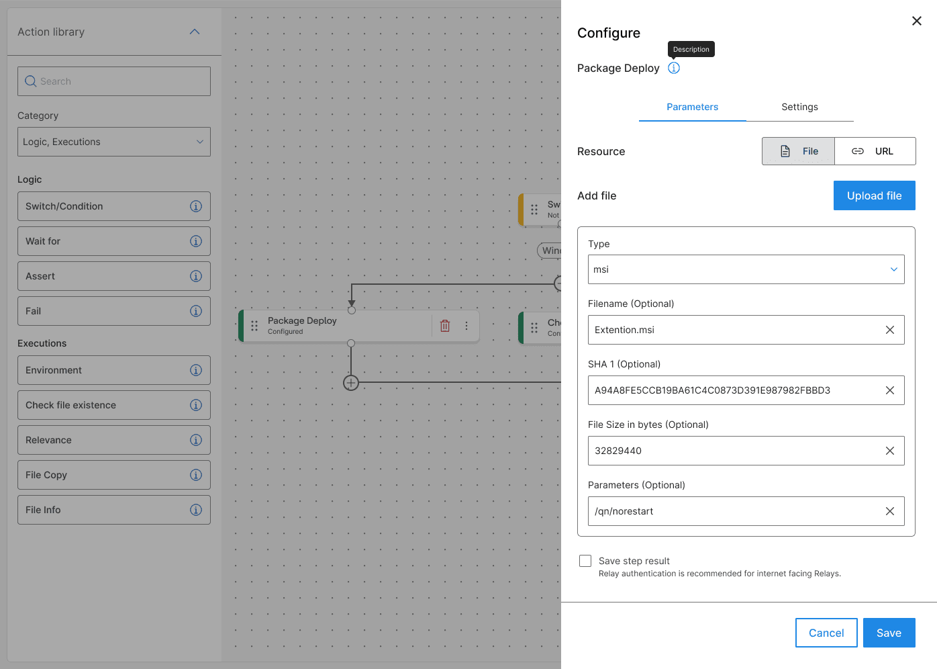This screenshot has width=937, height=669.
Task: Open info for Wait for action
Action: pos(196,241)
